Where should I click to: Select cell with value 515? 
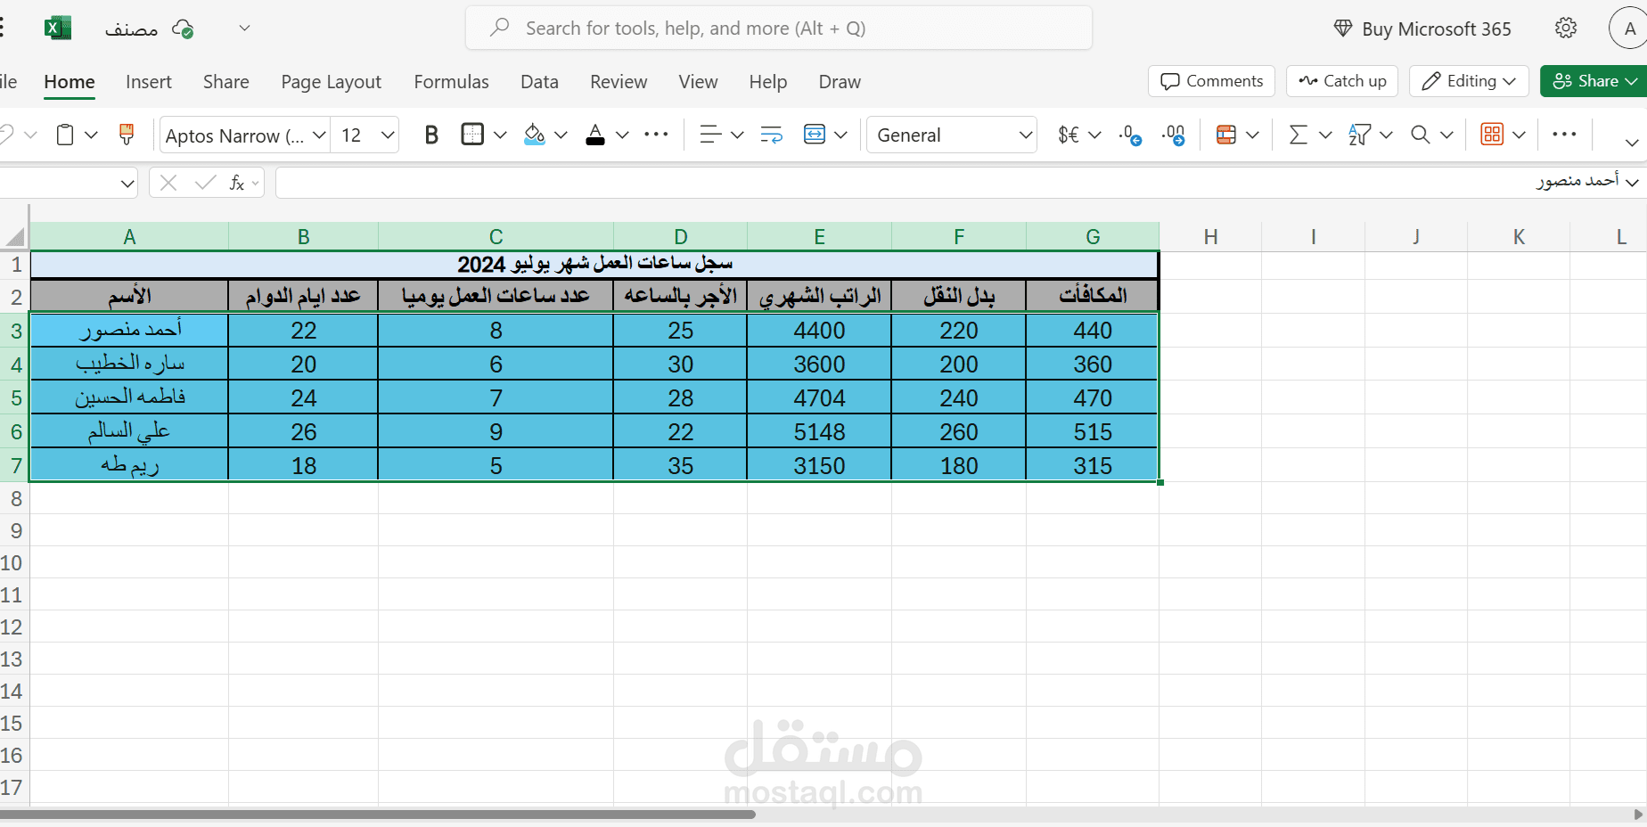(x=1093, y=431)
